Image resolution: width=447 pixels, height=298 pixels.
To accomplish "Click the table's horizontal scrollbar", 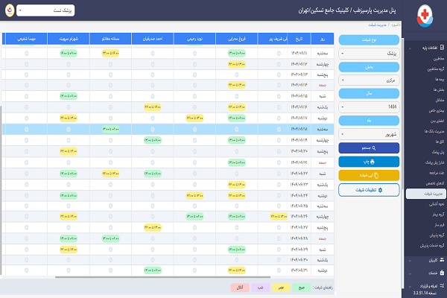I will [x=162, y=277].
